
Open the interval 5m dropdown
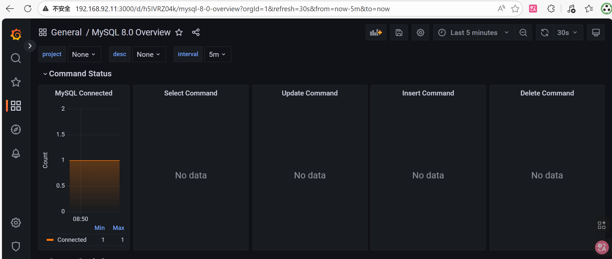217,54
